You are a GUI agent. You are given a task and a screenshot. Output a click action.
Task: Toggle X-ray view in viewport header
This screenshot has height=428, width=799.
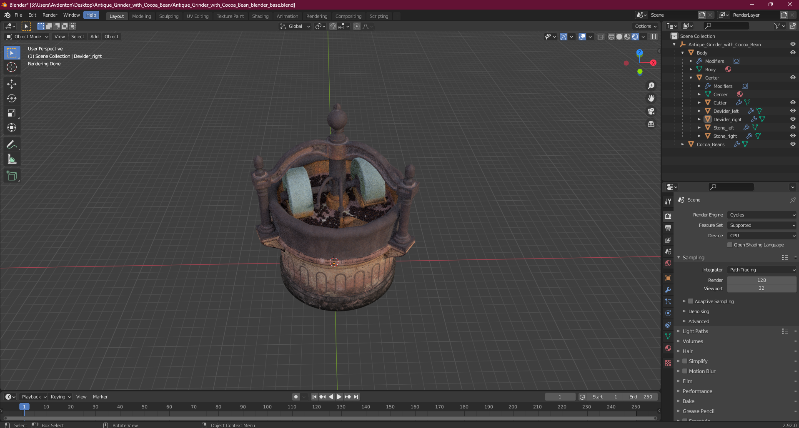(601, 37)
